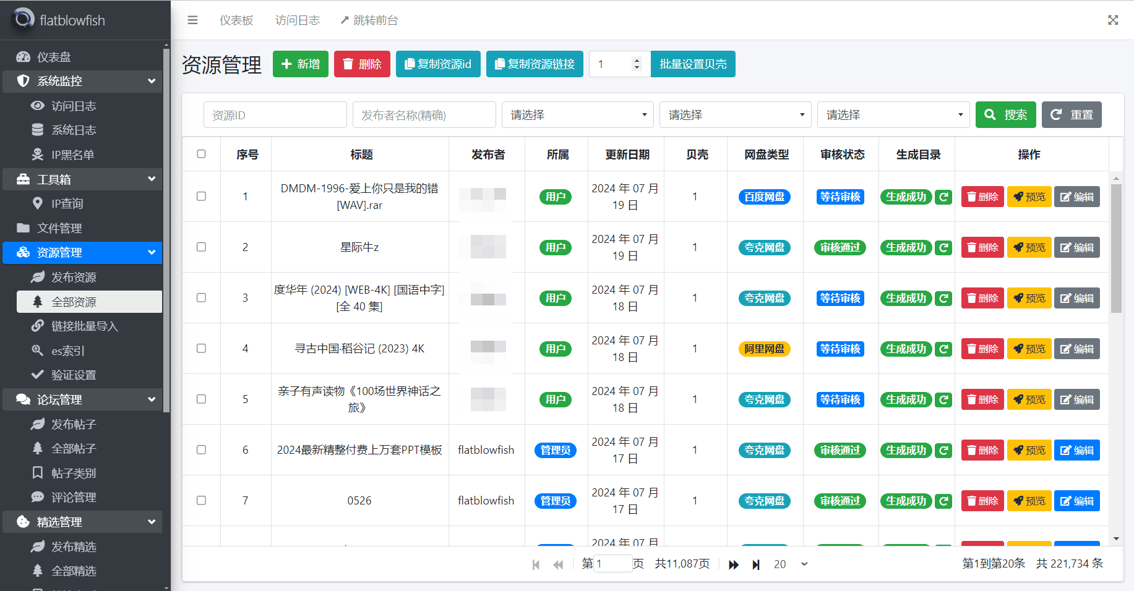The width and height of the screenshot is (1134, 591).
Task: Click the flatblowfish logo icon
Action: coord(22,19)
